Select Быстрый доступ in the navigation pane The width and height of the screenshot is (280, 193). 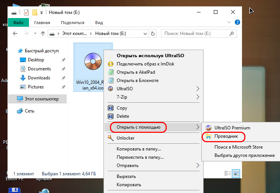pyautogui.click(x=38, y=51)
